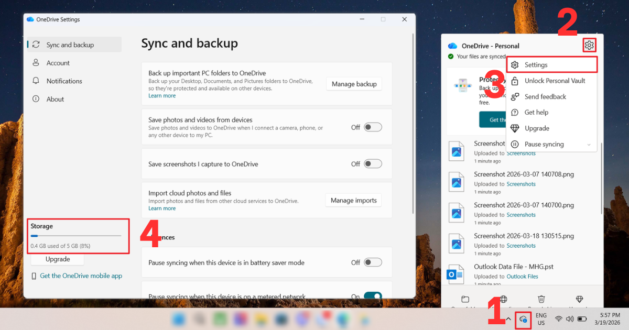
Task: Open Learn more under Import cloud photos
Action: pyautogui.click(x=162, y=208)
